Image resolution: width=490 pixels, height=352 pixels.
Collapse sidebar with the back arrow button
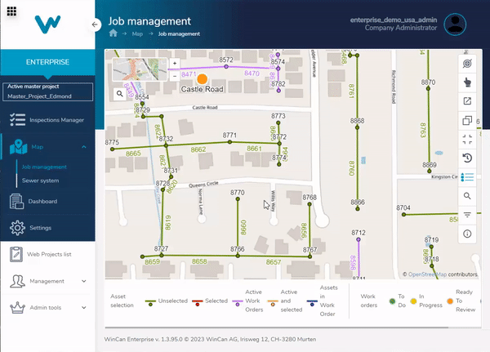pyautogui.click(x=95, y=25)
